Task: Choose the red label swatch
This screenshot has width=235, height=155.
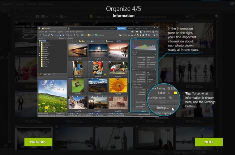Action: tap(172, 93)
